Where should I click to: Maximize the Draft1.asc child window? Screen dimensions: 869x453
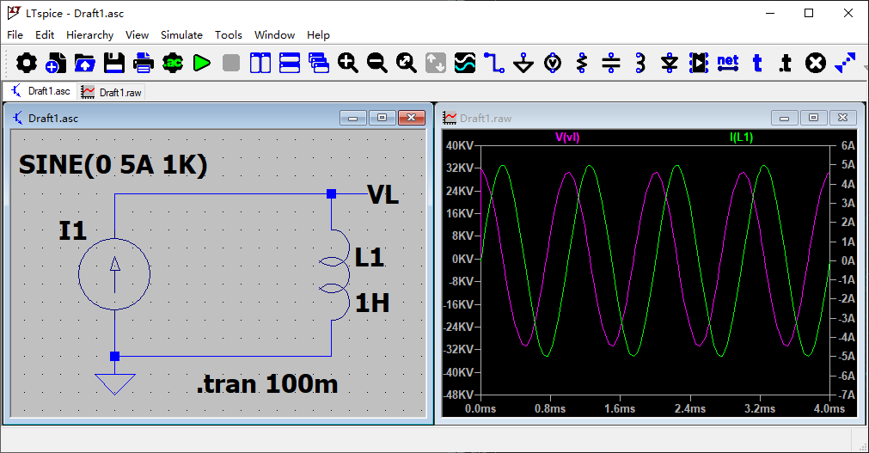click(x=382, y=118)
